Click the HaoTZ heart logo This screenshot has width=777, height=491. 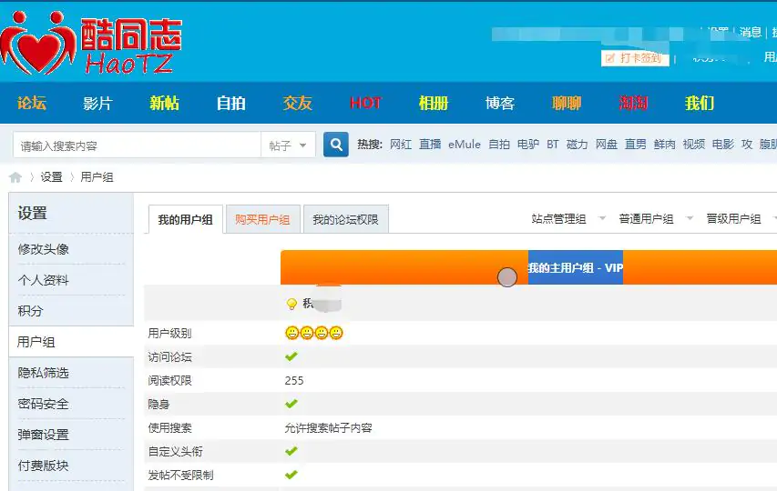(x=92, y=43)
